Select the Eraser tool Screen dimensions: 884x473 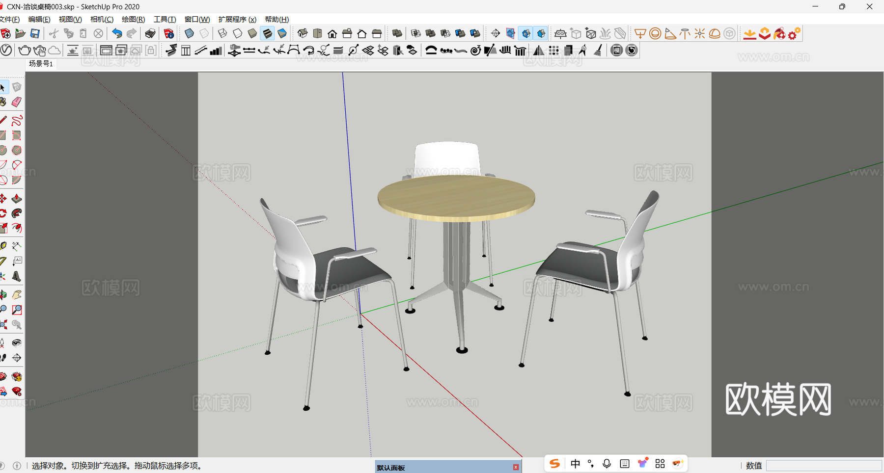pos(17,102)
